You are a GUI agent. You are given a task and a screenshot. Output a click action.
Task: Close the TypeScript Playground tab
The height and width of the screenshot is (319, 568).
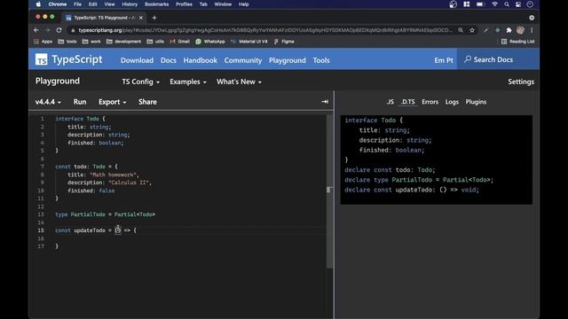141,18
